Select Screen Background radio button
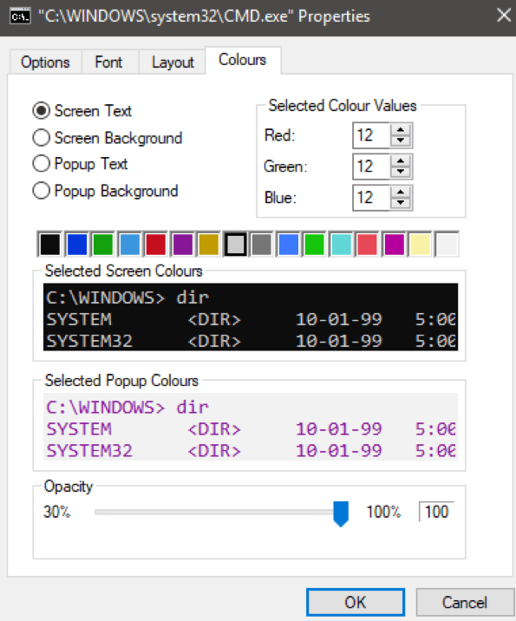Image resolution: width=516 pixels, height=621 pixels. [41, 138]
